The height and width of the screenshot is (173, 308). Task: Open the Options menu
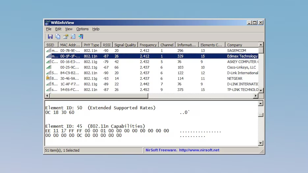[82, 29]
